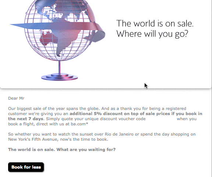Click the bold 'the next 7 days' text
The height and width of the screenshot is (177, 212).
coord(26,119)
